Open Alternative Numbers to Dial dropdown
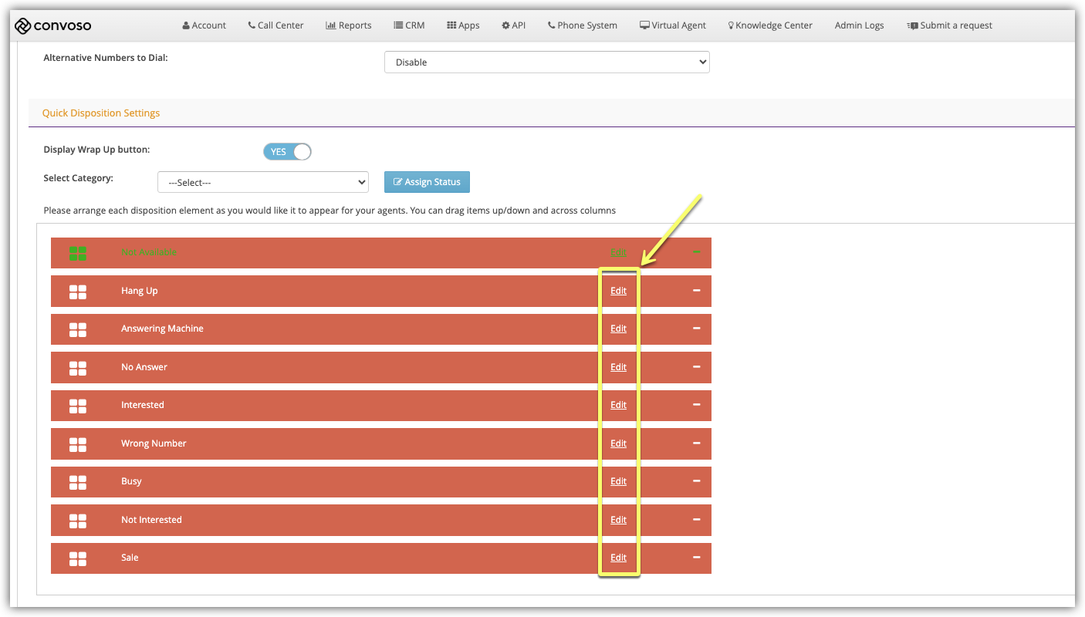The width and height of the screenshot is (1085, 617). [546, 62]
